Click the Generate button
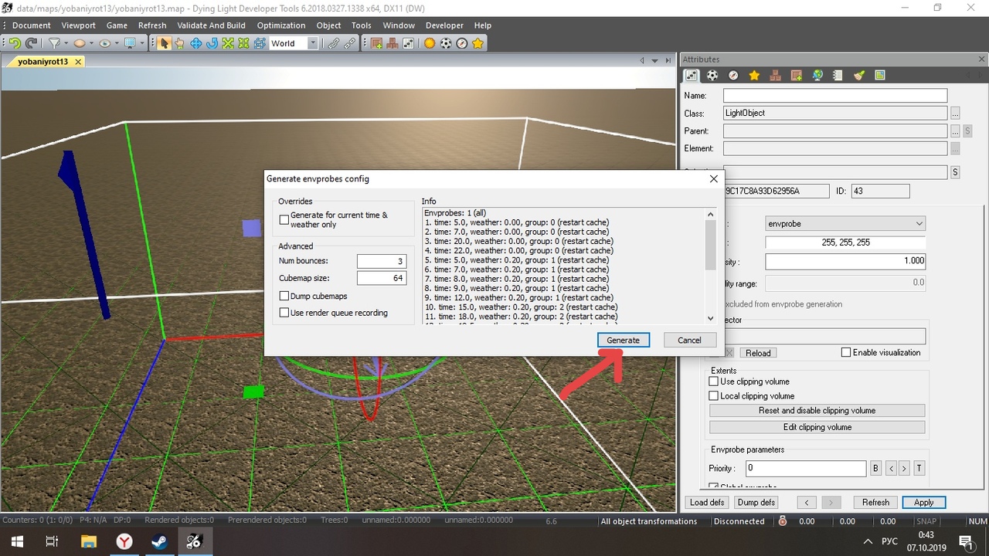Image resolution: width=989 pixels, height=556 pixels. point(623,340)
